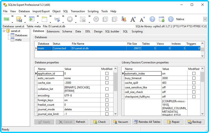Viewport: 209px width, 133px height.
Task: Open dropdown arrow below Exit icon
Action: coord(12,23)
